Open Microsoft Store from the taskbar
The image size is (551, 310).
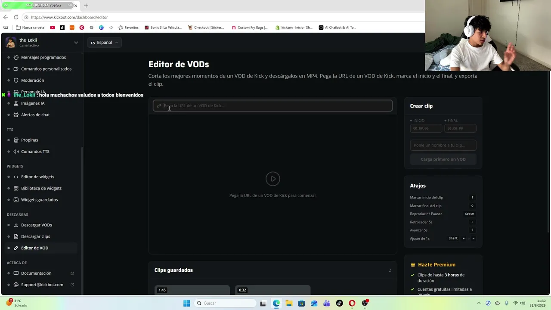click(x=301, y=303)
